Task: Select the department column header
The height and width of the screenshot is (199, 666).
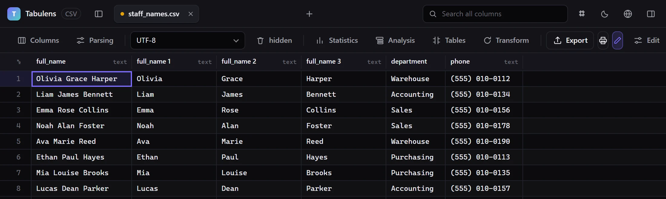Action: (416, 62)
